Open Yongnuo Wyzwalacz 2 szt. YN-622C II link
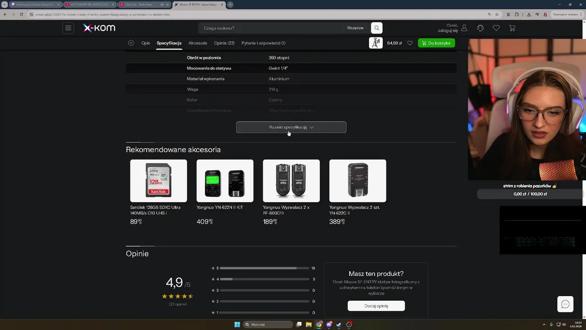This screenshot has width=586, height=330. pyautogui.click(x=354, y=210)
